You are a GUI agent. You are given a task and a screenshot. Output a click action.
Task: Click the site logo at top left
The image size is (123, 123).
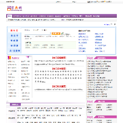14,9
